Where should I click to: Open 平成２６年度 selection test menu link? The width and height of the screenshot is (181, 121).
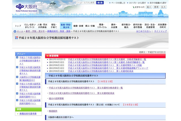click(x=30, y=70)
